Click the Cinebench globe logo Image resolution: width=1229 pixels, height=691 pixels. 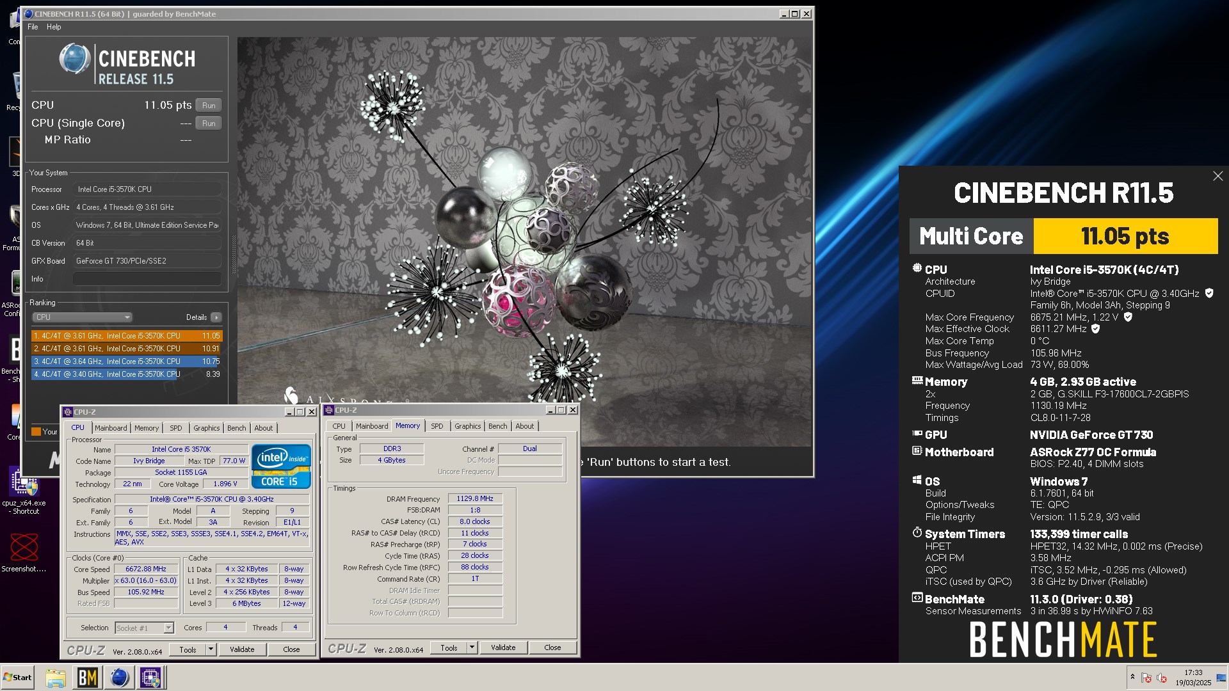[x=75, y=59]
